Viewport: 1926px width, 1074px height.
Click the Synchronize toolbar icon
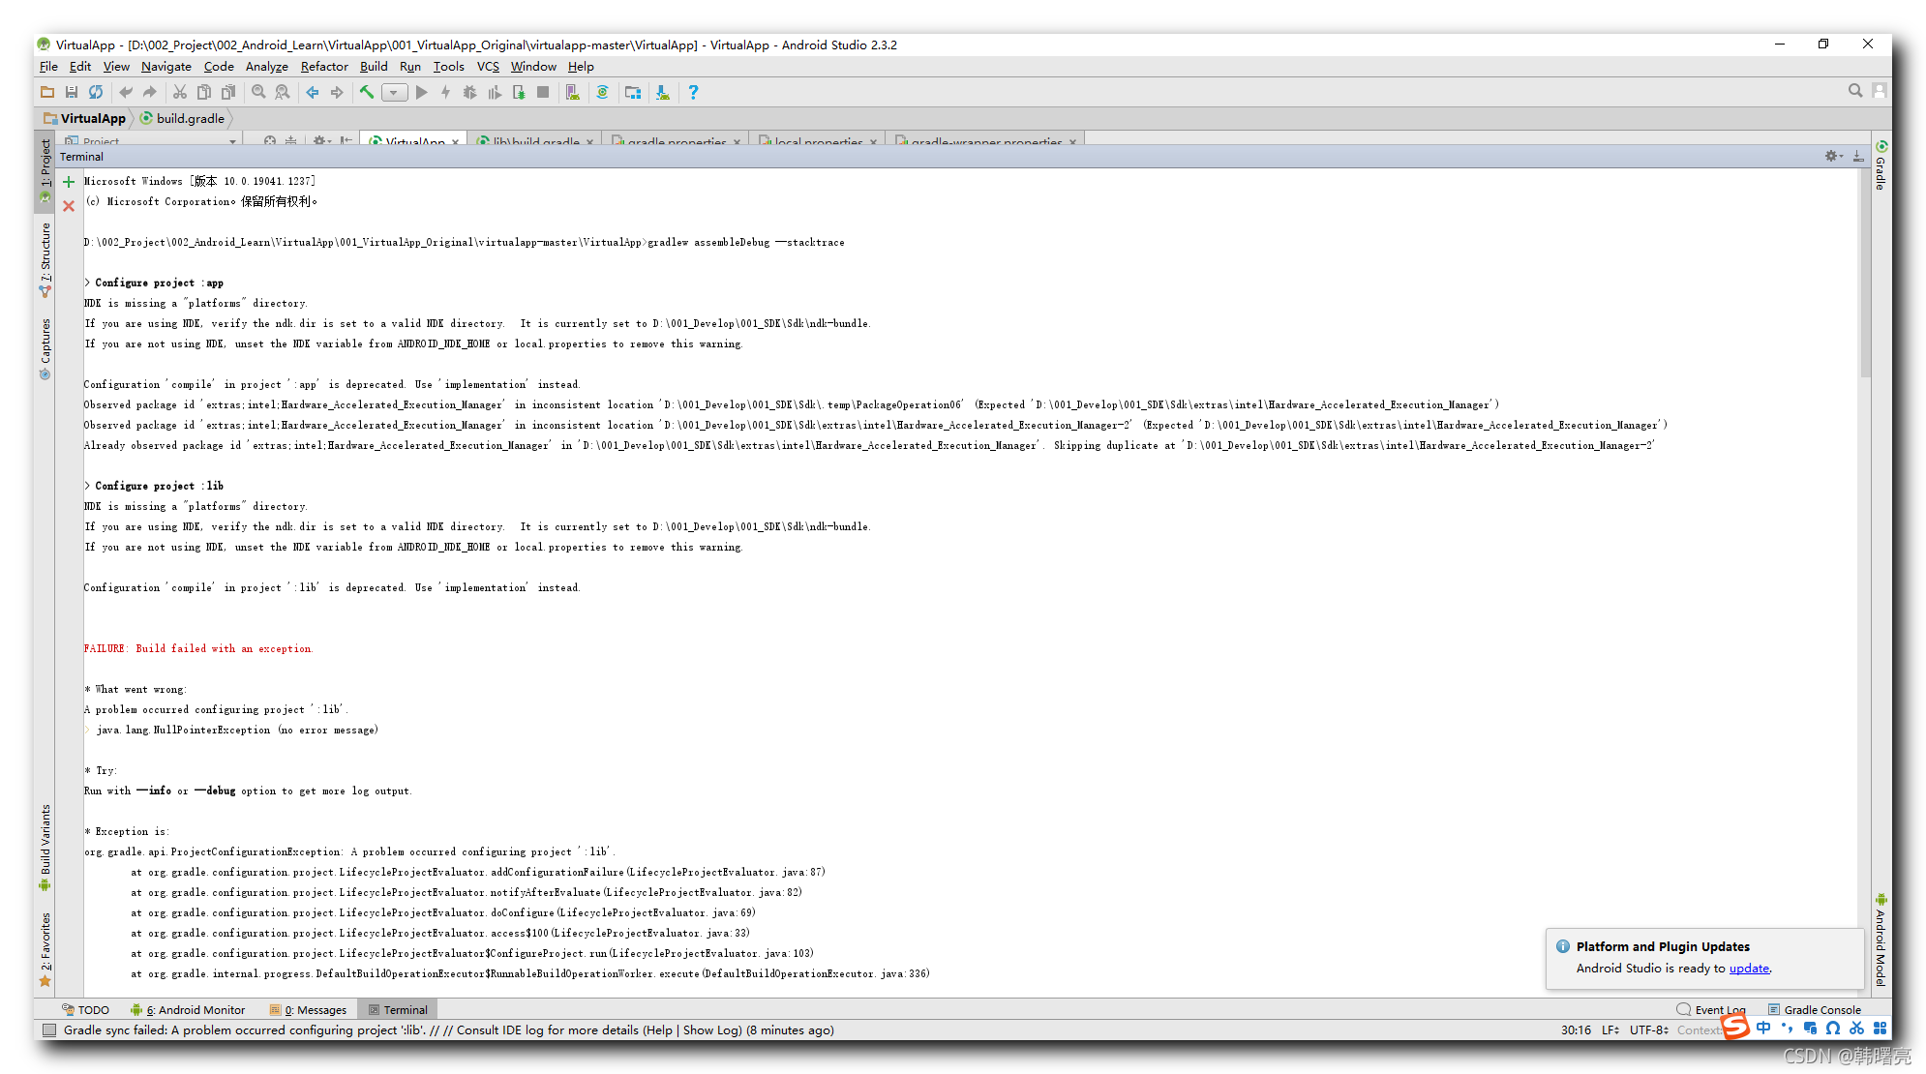[x=96, y=92]
